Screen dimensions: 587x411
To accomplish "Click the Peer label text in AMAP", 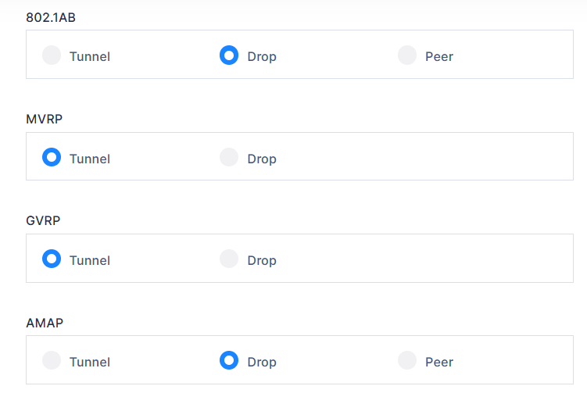I will [439, 362].
